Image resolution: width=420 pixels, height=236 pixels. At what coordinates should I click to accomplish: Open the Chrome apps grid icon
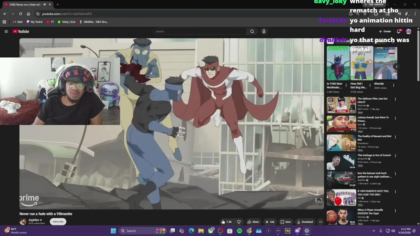point(4,22)
